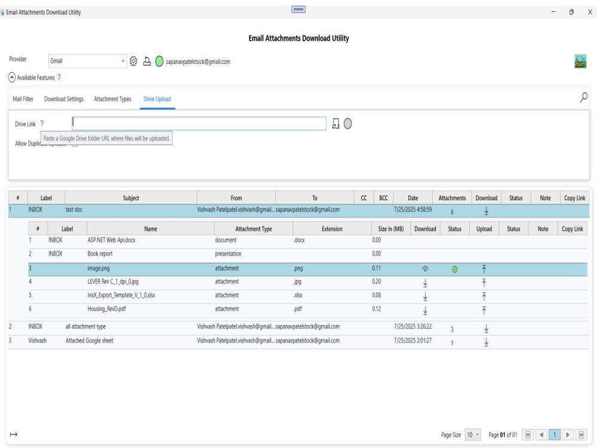Expand the all attachment type email row

[298, 327]
